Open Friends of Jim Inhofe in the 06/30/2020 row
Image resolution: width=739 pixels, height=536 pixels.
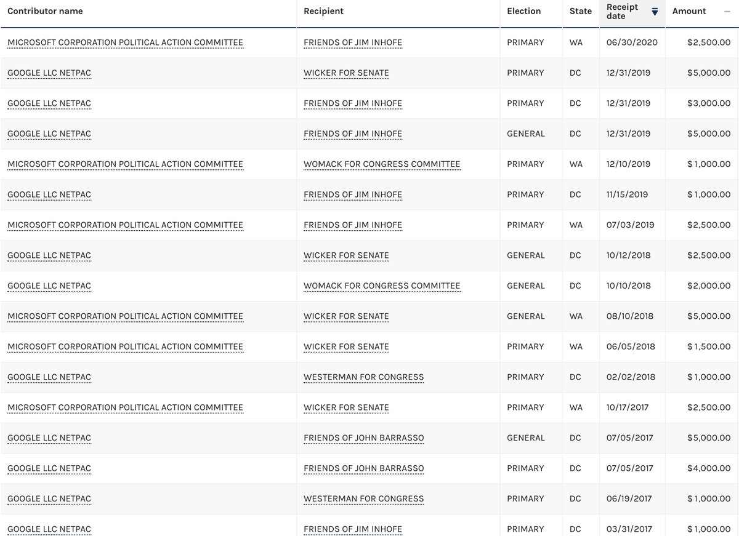(353, 42)
